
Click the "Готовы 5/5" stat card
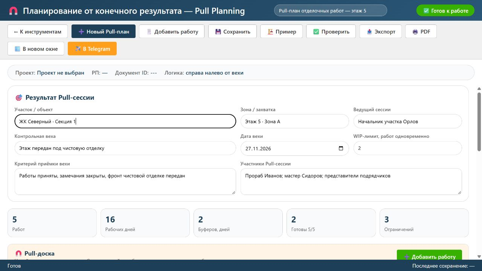coord(331,223)
